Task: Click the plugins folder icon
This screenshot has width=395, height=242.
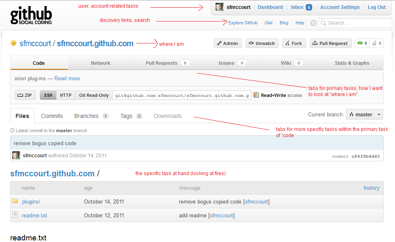Action: tap(15, 201)
